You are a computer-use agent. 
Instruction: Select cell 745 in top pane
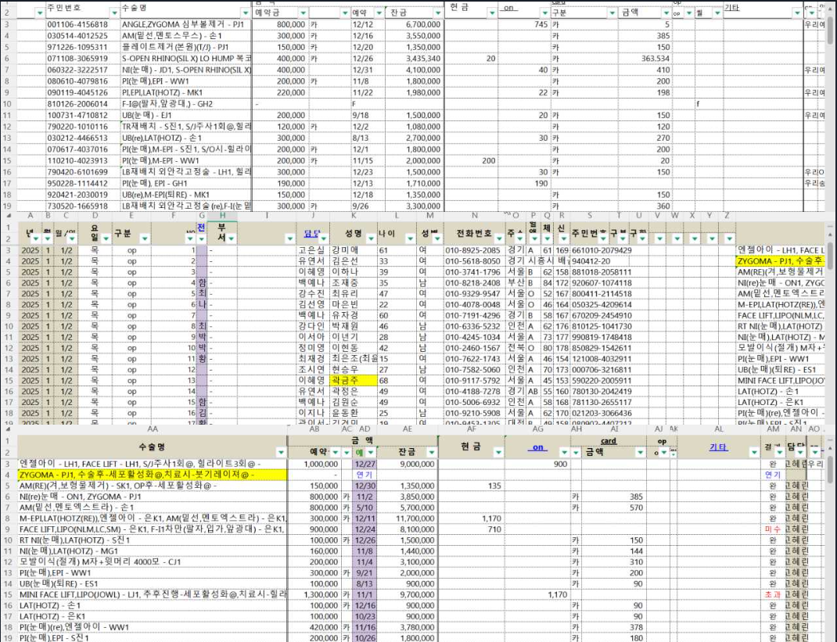click(x=524, y=24)
